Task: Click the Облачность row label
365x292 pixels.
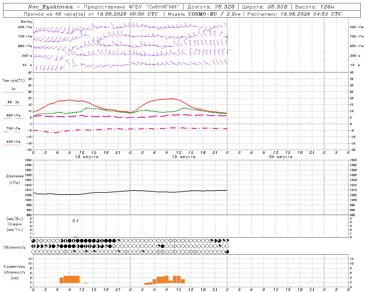Action: (x=15, y=247)
